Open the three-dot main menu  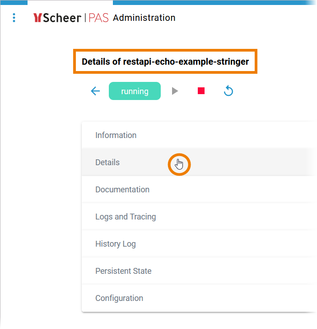(x=14, y=18)
